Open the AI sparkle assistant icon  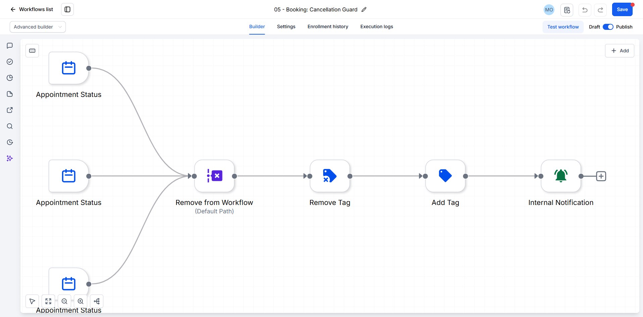(x=10, y=158)
